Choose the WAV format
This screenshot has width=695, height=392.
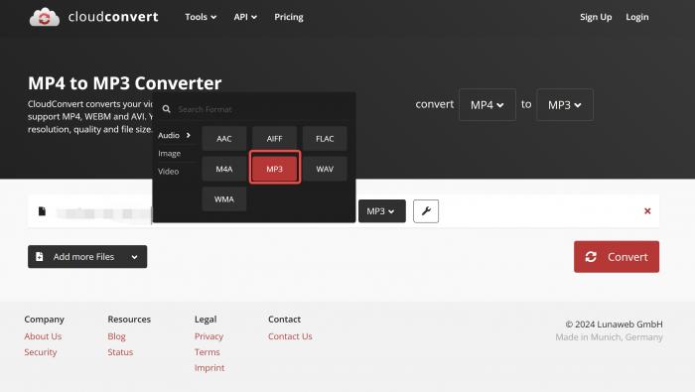click(325, 169)
